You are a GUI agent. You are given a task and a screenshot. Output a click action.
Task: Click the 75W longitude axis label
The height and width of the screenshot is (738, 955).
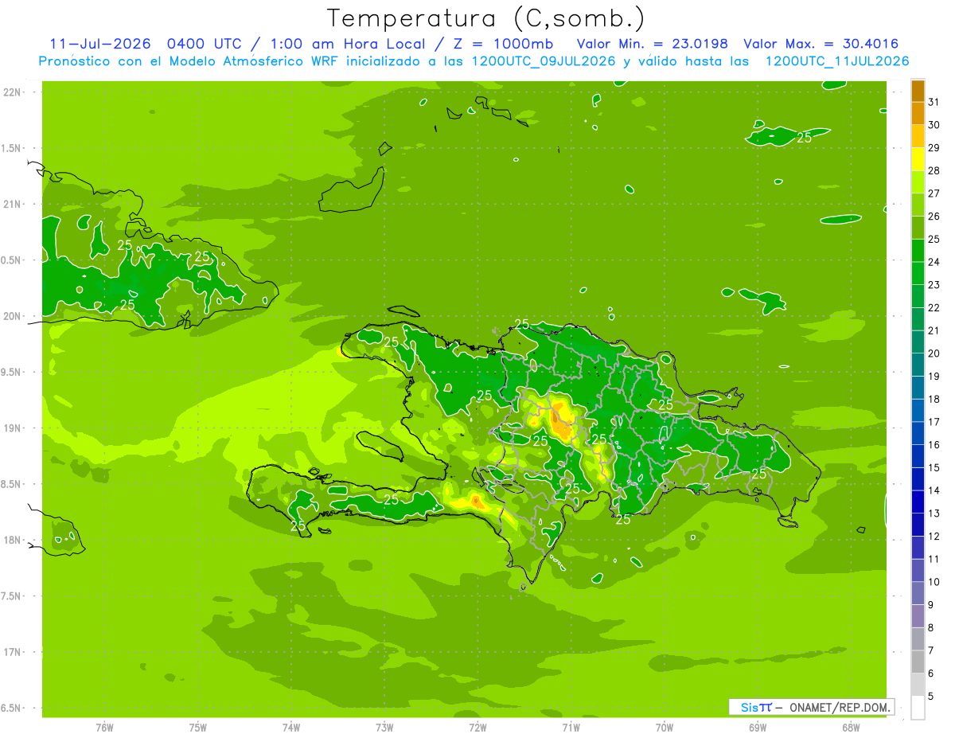[198, 728]
